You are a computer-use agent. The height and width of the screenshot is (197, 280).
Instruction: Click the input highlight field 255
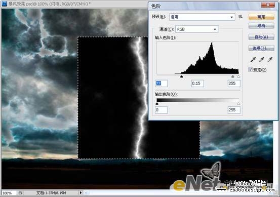pos(234,84)
